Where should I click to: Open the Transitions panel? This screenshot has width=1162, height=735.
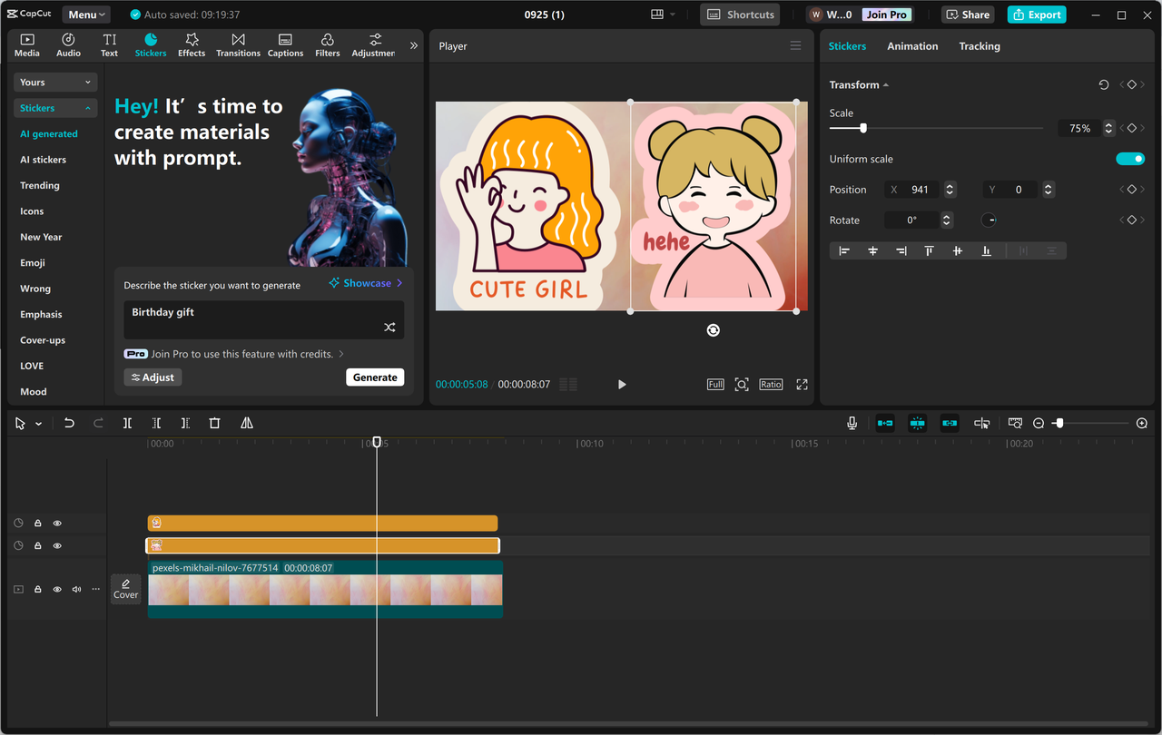[x=238, y=44]
